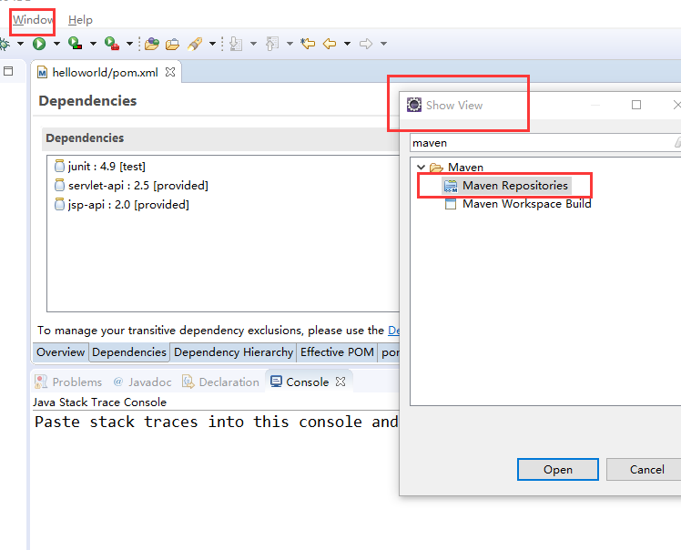Click the Maven Repositories view icon
Viewport: 681px width, 550px height.
click(x=451, y=186)
